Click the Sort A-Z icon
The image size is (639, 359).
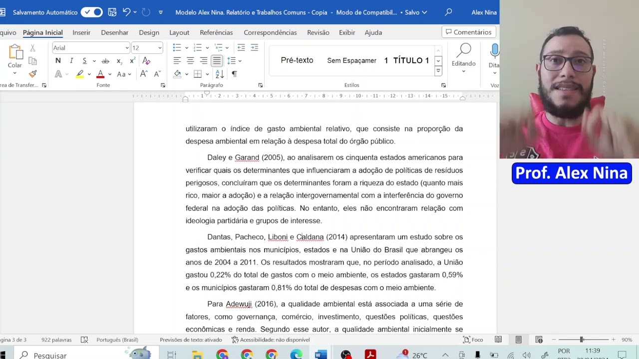pyautogui.click(x=220, y=74)
